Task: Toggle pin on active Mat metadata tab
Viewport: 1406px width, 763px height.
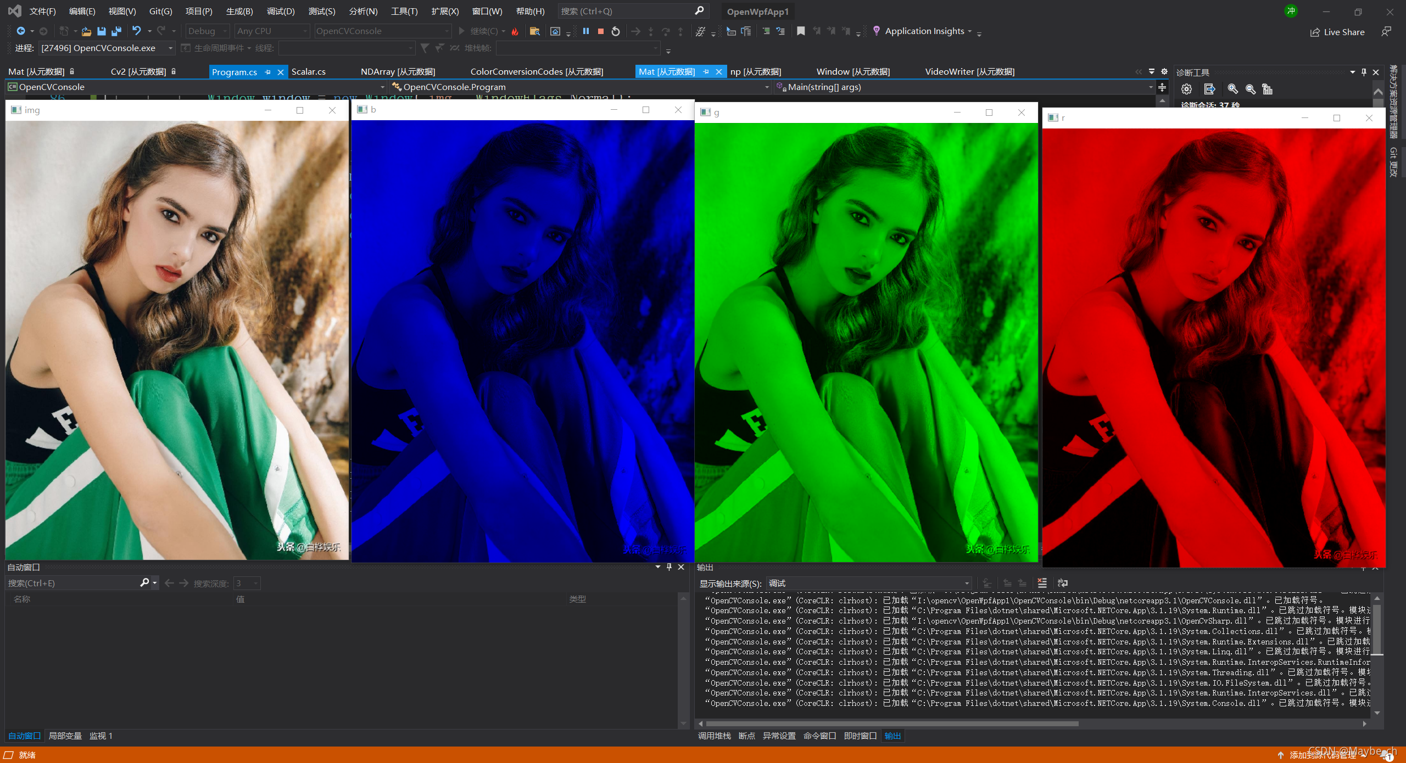Action: tap(706, 72)
